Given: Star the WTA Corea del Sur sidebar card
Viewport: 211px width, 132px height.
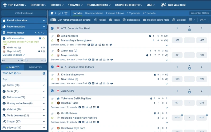Looking at the screenshot, I should point(44,38).
